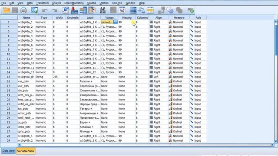Open the Utilities menu
Screen dimensions: 278x156
tap(104, 3)
